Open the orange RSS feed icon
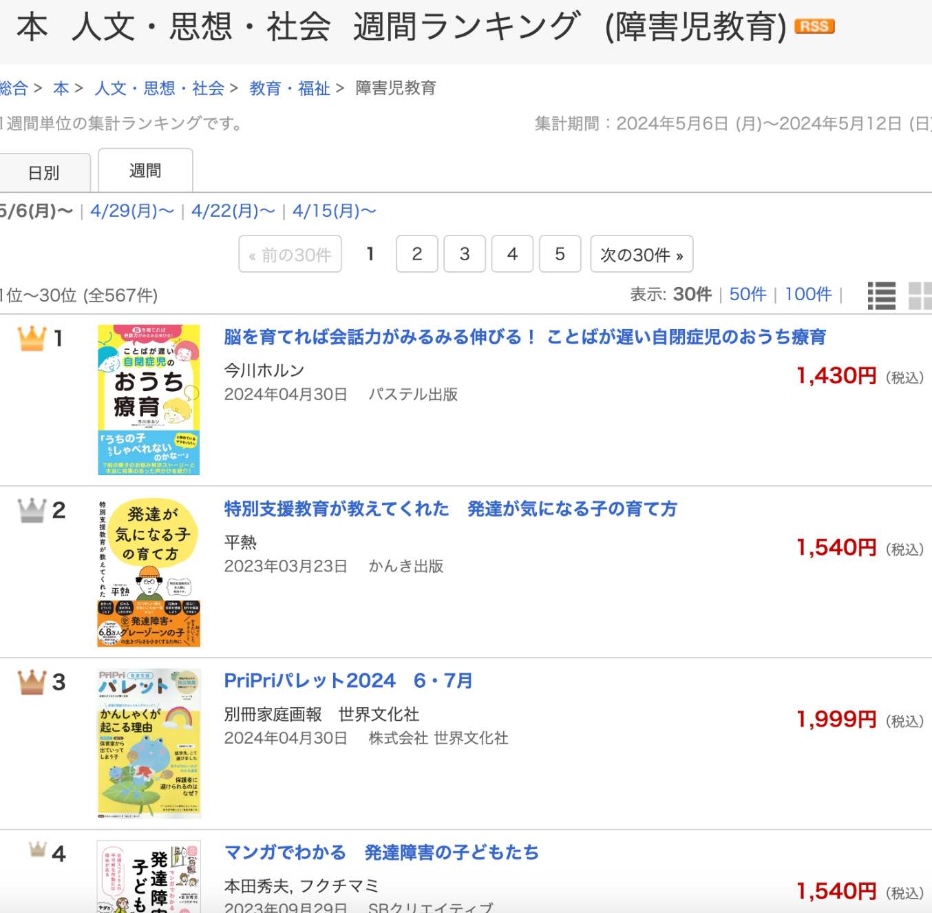The width and height of the screenshot is (932, 913). (x=814, y=26)
